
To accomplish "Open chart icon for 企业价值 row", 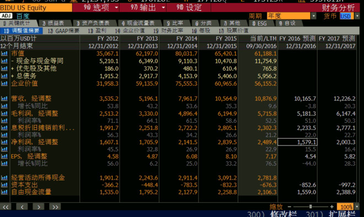I will point(4,83).
